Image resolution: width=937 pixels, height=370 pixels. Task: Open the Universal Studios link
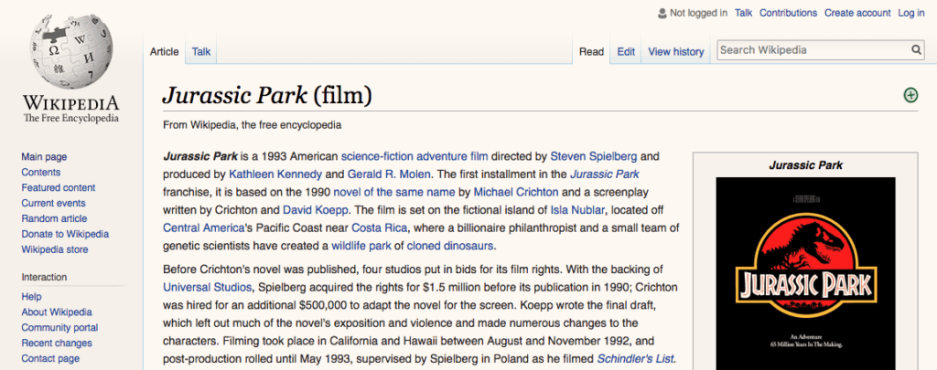point(208,288)
